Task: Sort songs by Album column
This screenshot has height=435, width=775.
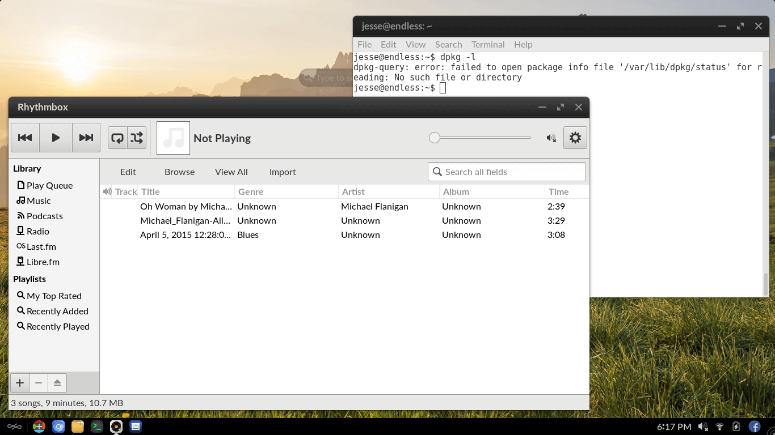Action: (492, 191)
